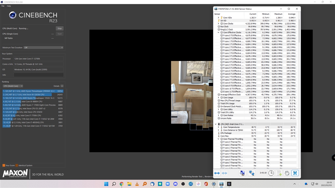Open Cinebench File menu

tap(3, 6)
